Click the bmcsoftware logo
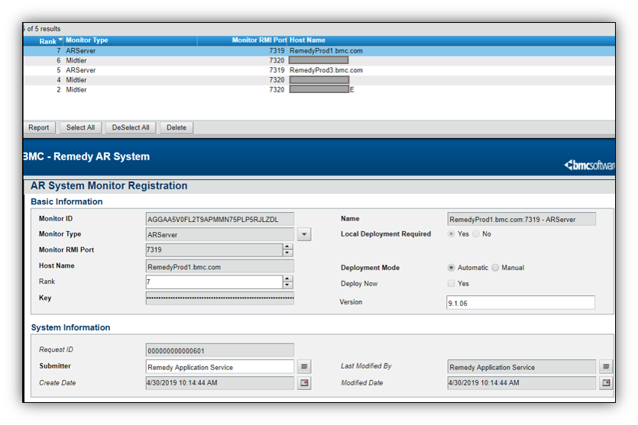Image resolution: width=638 pixels, height=425 pixels. (x=589, y=165)
